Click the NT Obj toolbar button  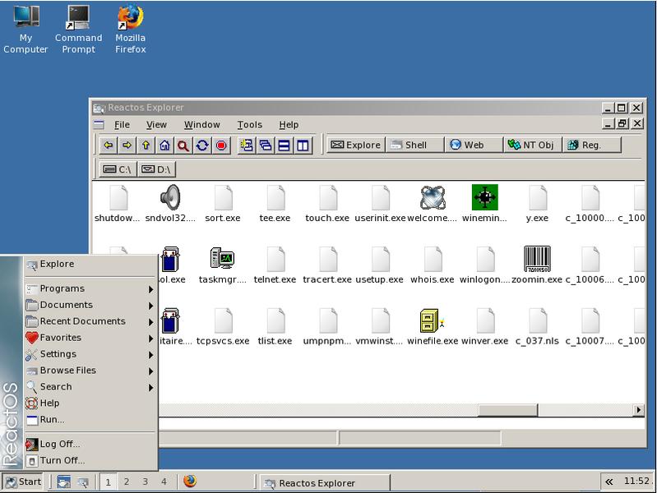tap(532, 145)
